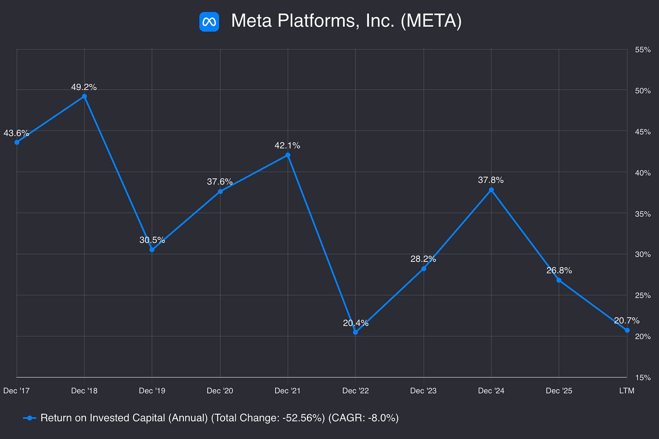Screen dimensions: 659x439
Task: Select the Dec '18 49.2% data point
Action: point(84,96)
